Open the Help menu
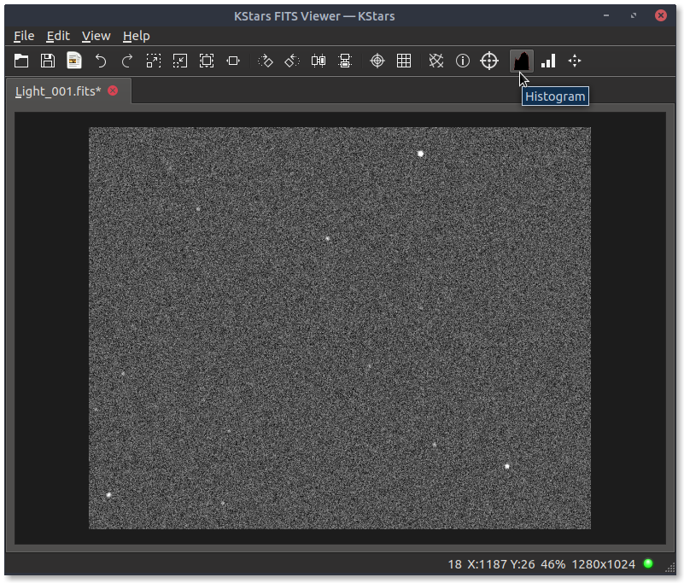 click(136, 35)
